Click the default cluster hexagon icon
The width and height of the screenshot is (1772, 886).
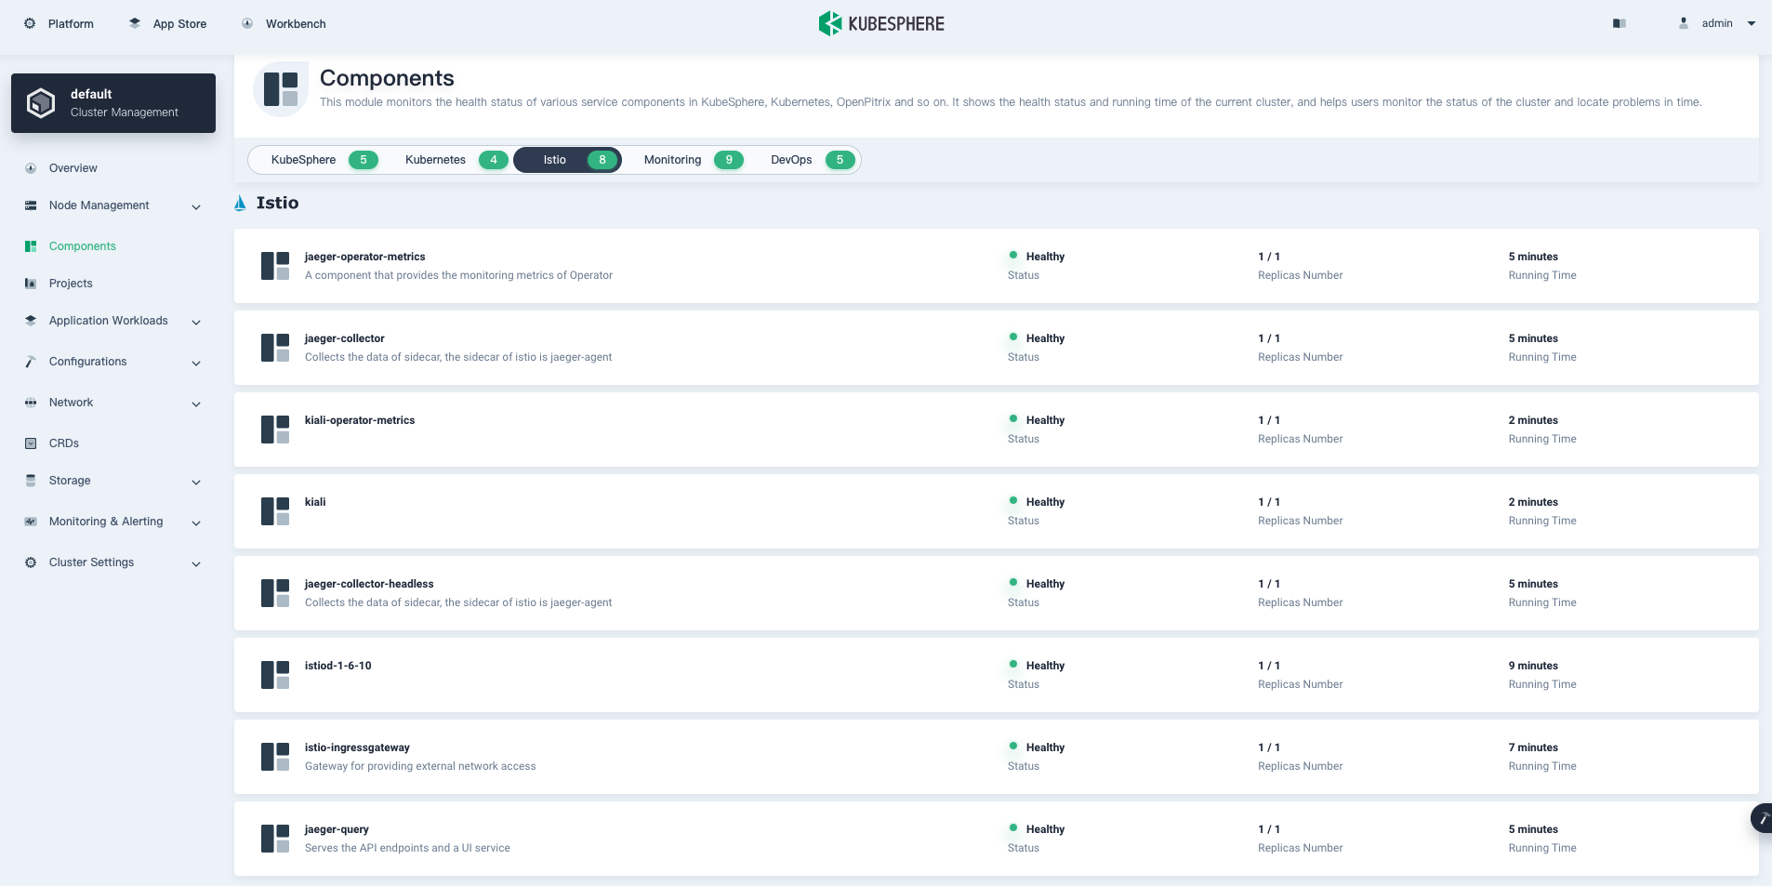click(41, 103)
